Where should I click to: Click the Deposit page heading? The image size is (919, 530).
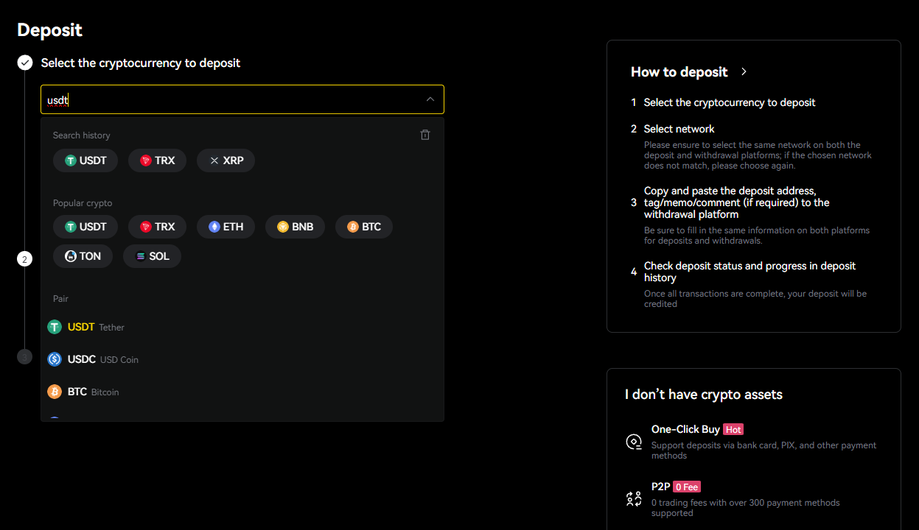click(x=50, y=30)
